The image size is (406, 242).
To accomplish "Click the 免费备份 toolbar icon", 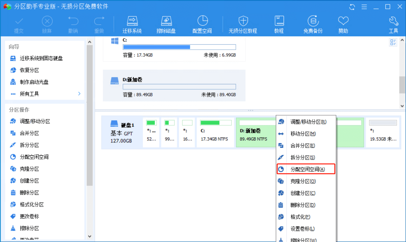I will (x=313, y=24).
